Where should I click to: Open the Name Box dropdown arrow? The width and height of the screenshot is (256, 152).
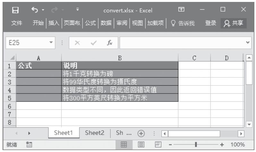tap(51, 42)
